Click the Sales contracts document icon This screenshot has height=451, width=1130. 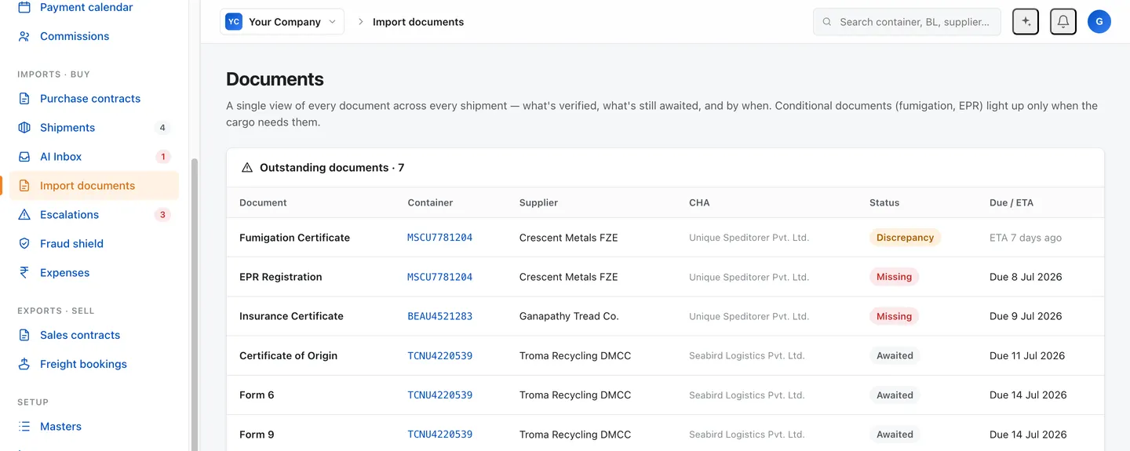(24, 335)
